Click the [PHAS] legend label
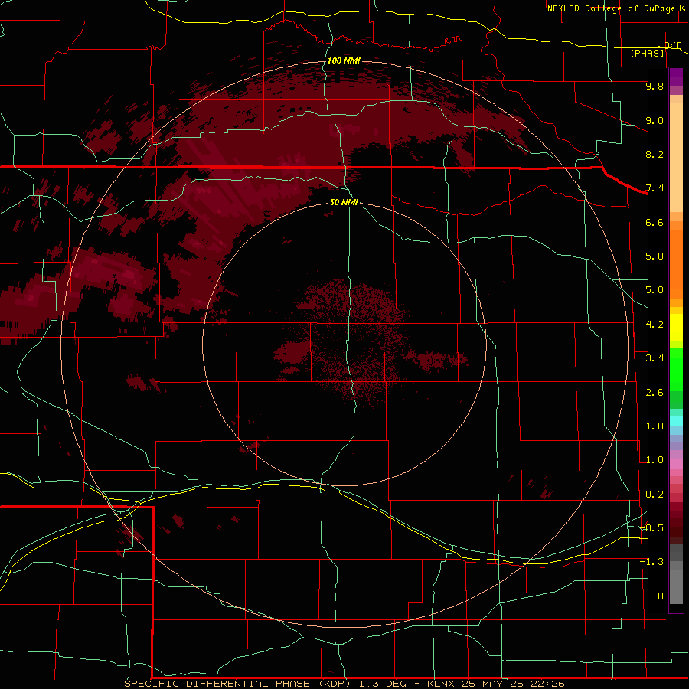The width and height of the screenshot is (689, 689). tap(647, 53)
